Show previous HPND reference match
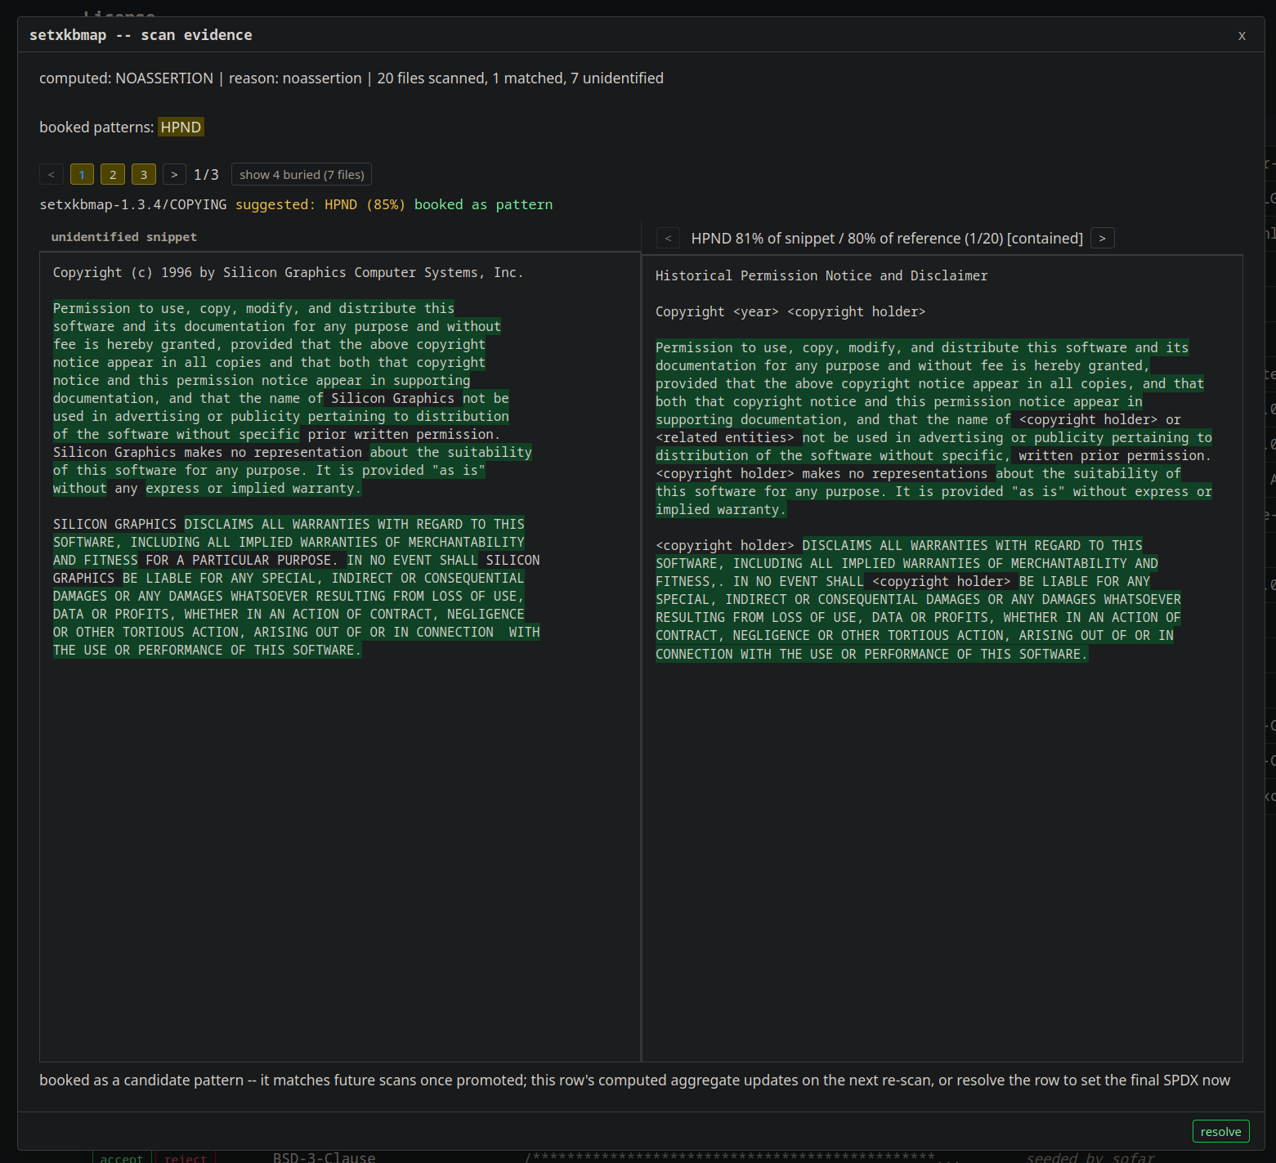 [x=668, y=238]
